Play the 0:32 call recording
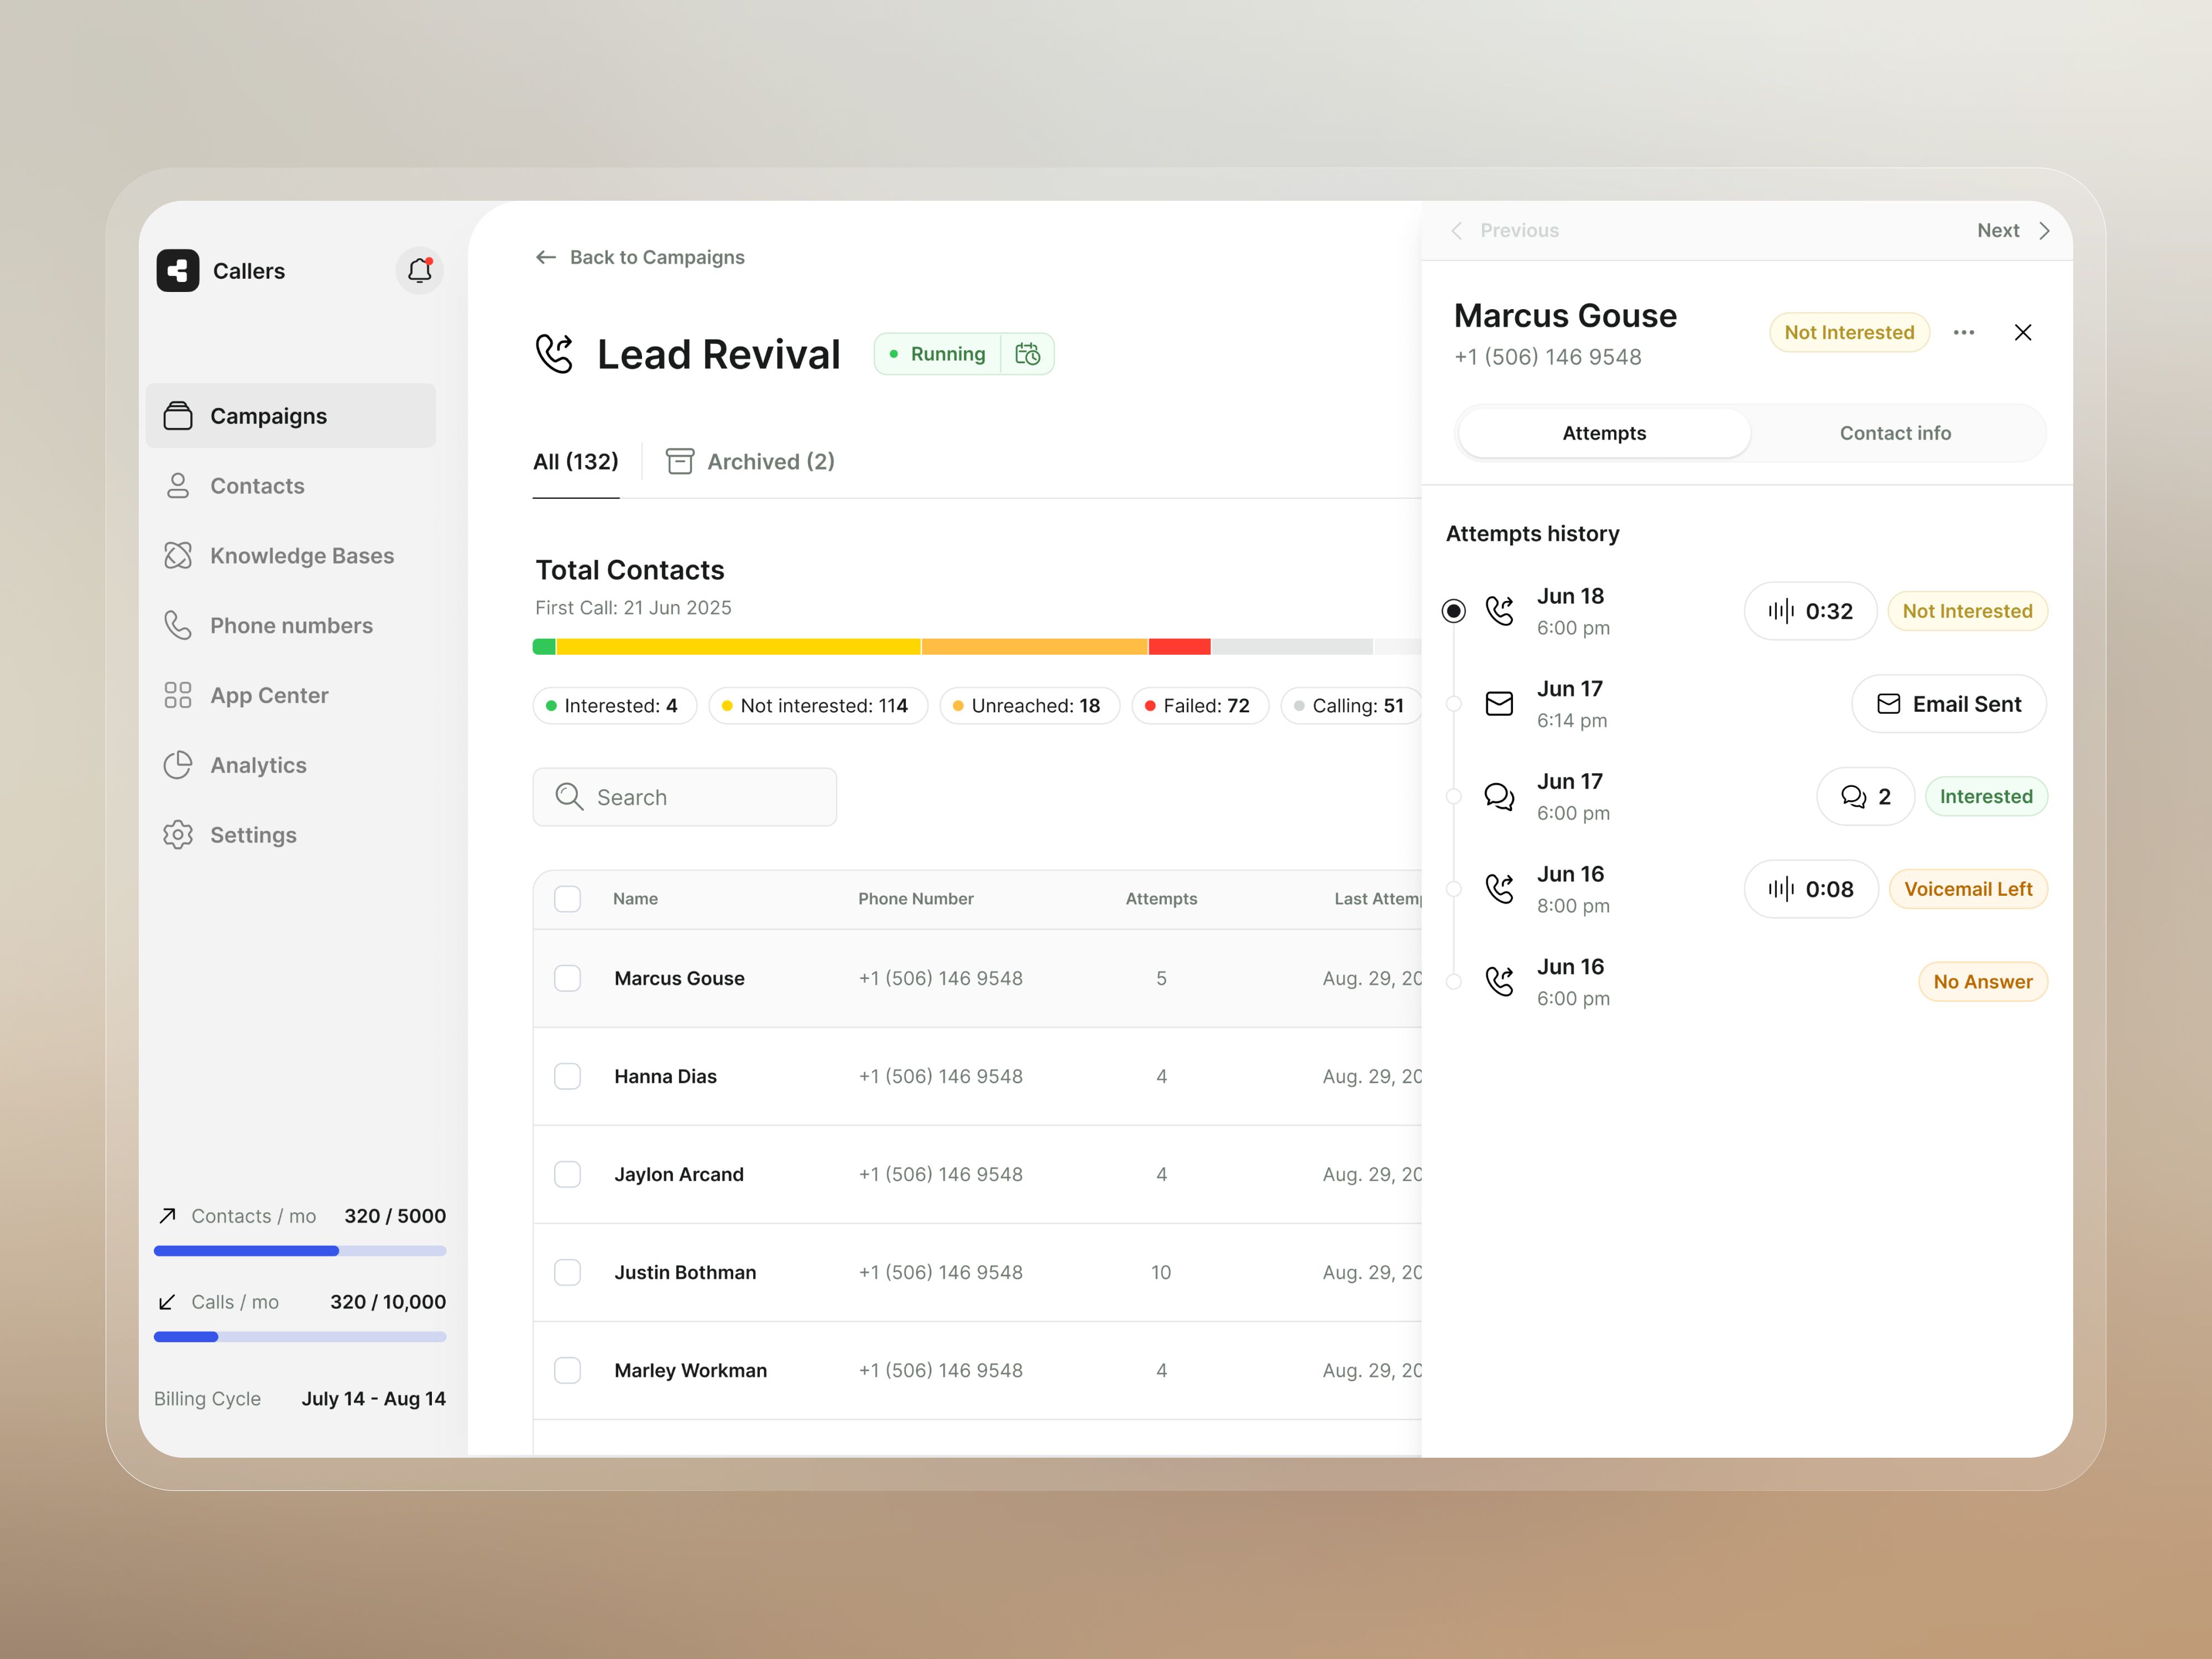Image resolution: width=2212 pixels, height=1659 pixels. tap(1810, 611)
